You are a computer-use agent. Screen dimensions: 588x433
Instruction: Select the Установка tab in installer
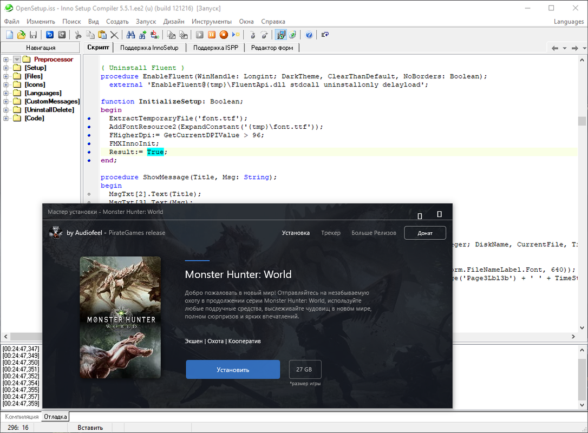[296, 233]
